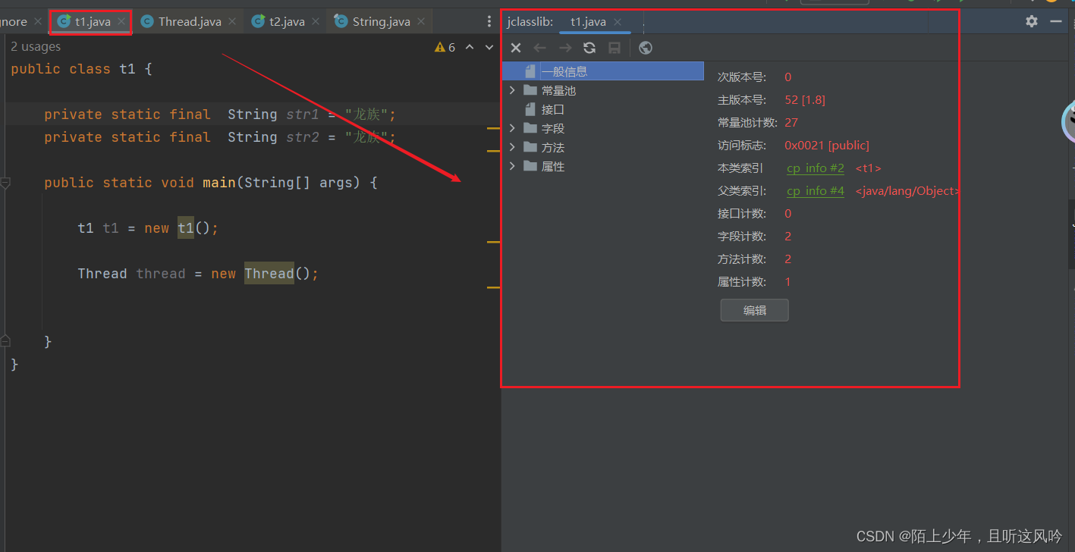Click the 52 [1.8] major version value
Viewport: 1075px width, 552px height.
point(805,100)
